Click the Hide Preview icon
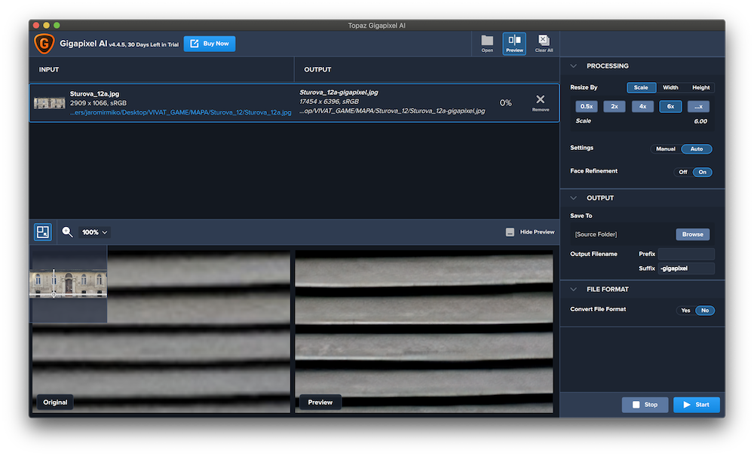This screenshot has height=456, width=754. click(x=510, y=232)
